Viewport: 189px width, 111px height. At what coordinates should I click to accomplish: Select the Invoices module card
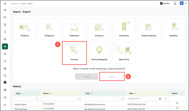tap(74, 53)
